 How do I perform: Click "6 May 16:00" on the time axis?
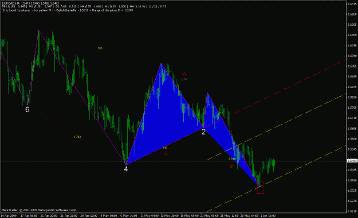(x=129, y=216)
